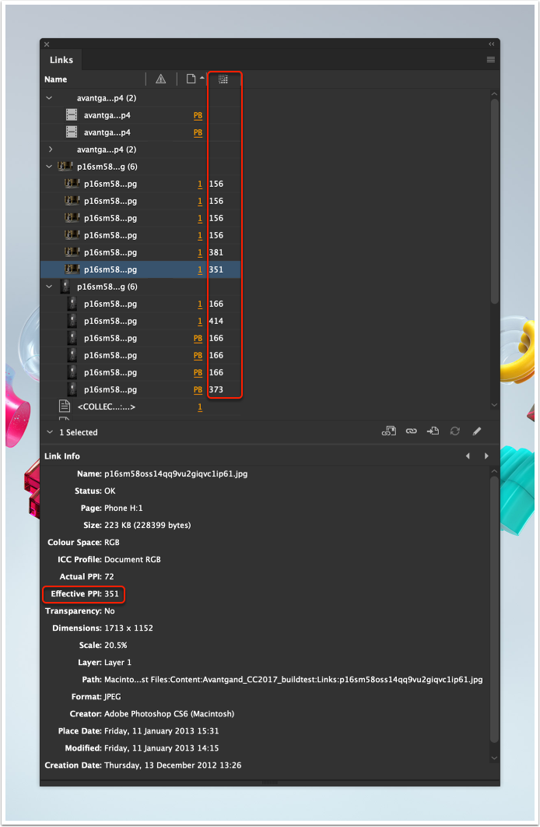The image size is (540, 827).
Task: Click the Relink from CC Libraries icon
Action: click(389, 431)
